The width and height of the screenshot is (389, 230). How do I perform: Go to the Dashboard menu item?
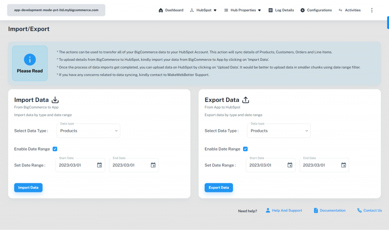[x=174, y=10]
